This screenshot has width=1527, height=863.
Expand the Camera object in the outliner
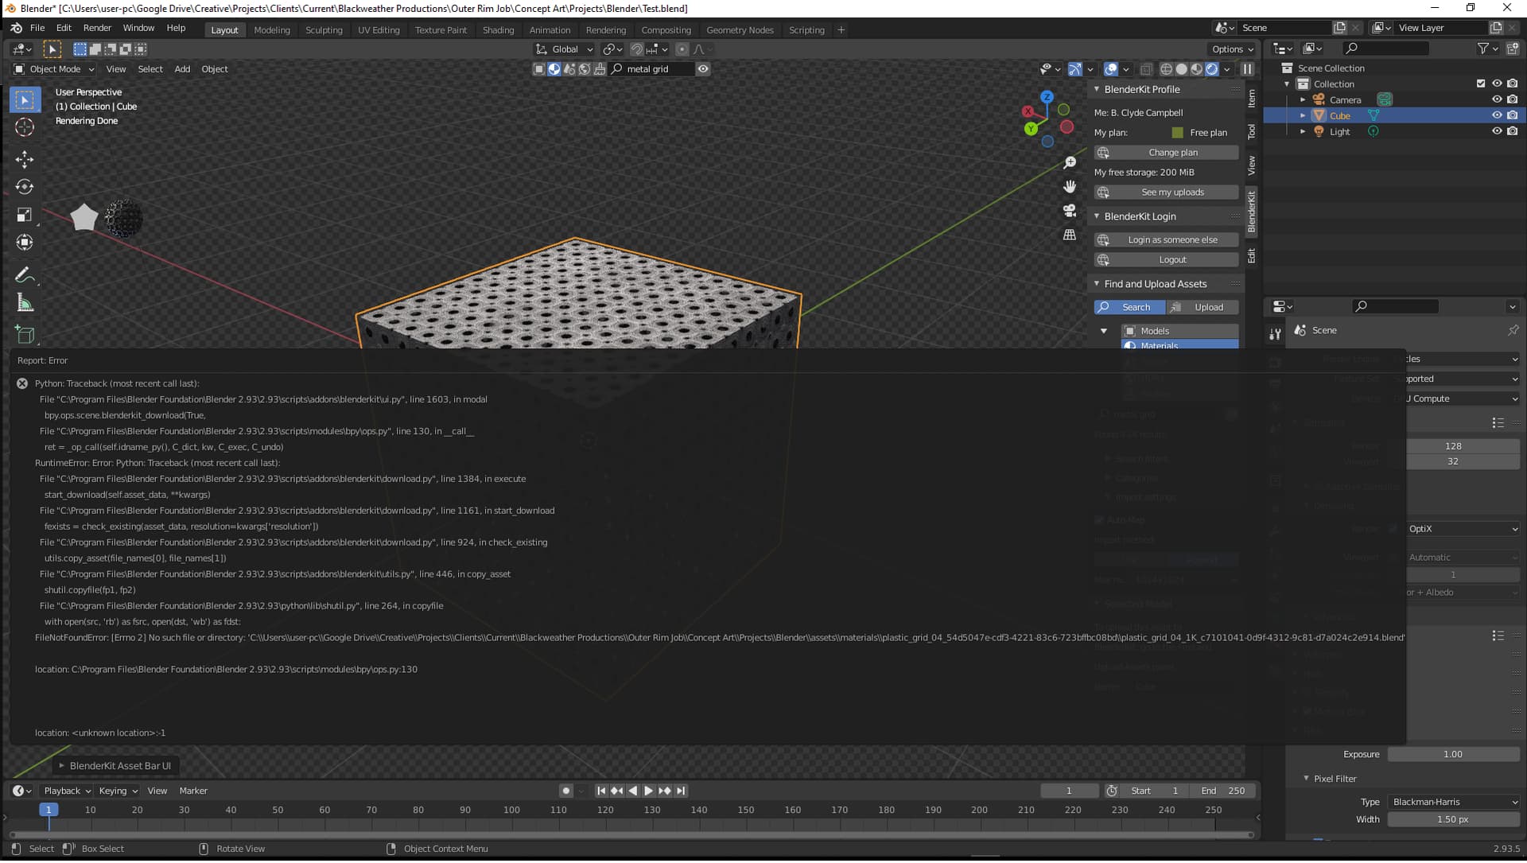[x=1303, y=99]
